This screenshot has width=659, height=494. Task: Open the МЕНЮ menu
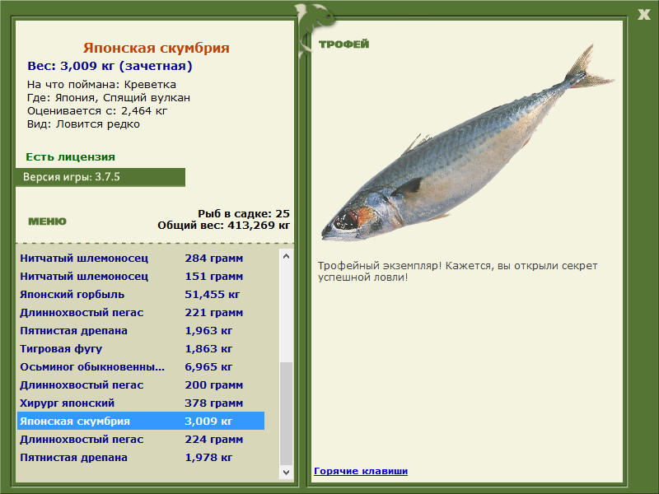[47, 221]
